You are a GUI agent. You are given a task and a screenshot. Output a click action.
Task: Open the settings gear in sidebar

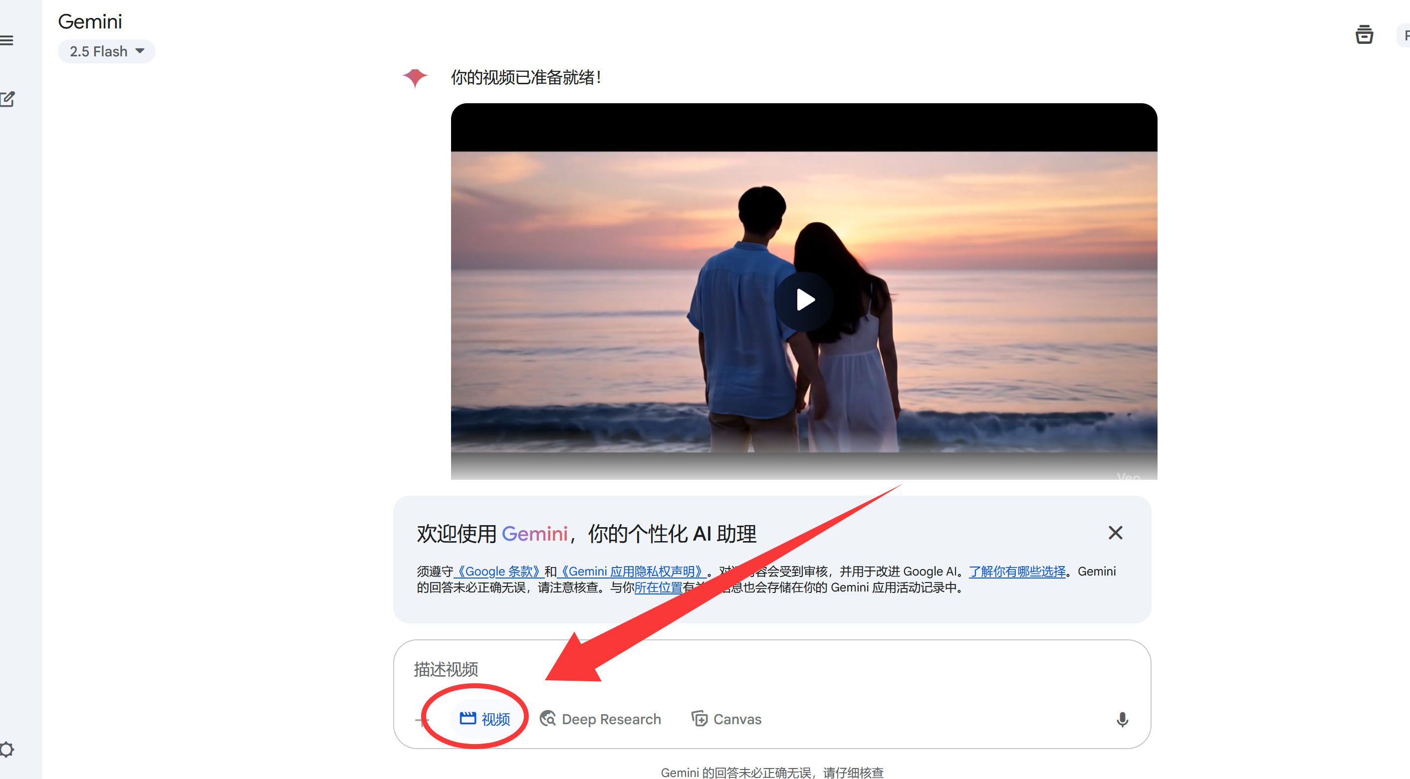click(x=6, y=749)
